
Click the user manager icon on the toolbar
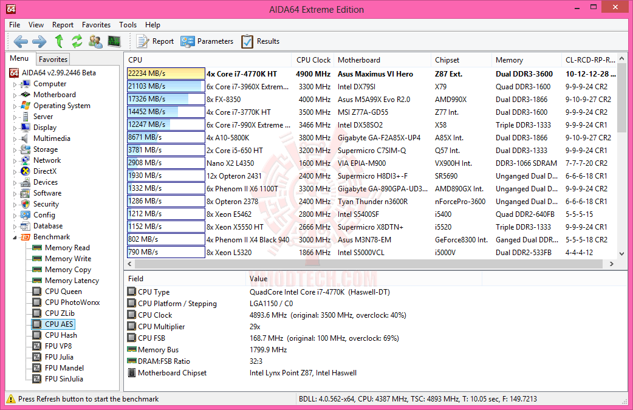[95, 41]
